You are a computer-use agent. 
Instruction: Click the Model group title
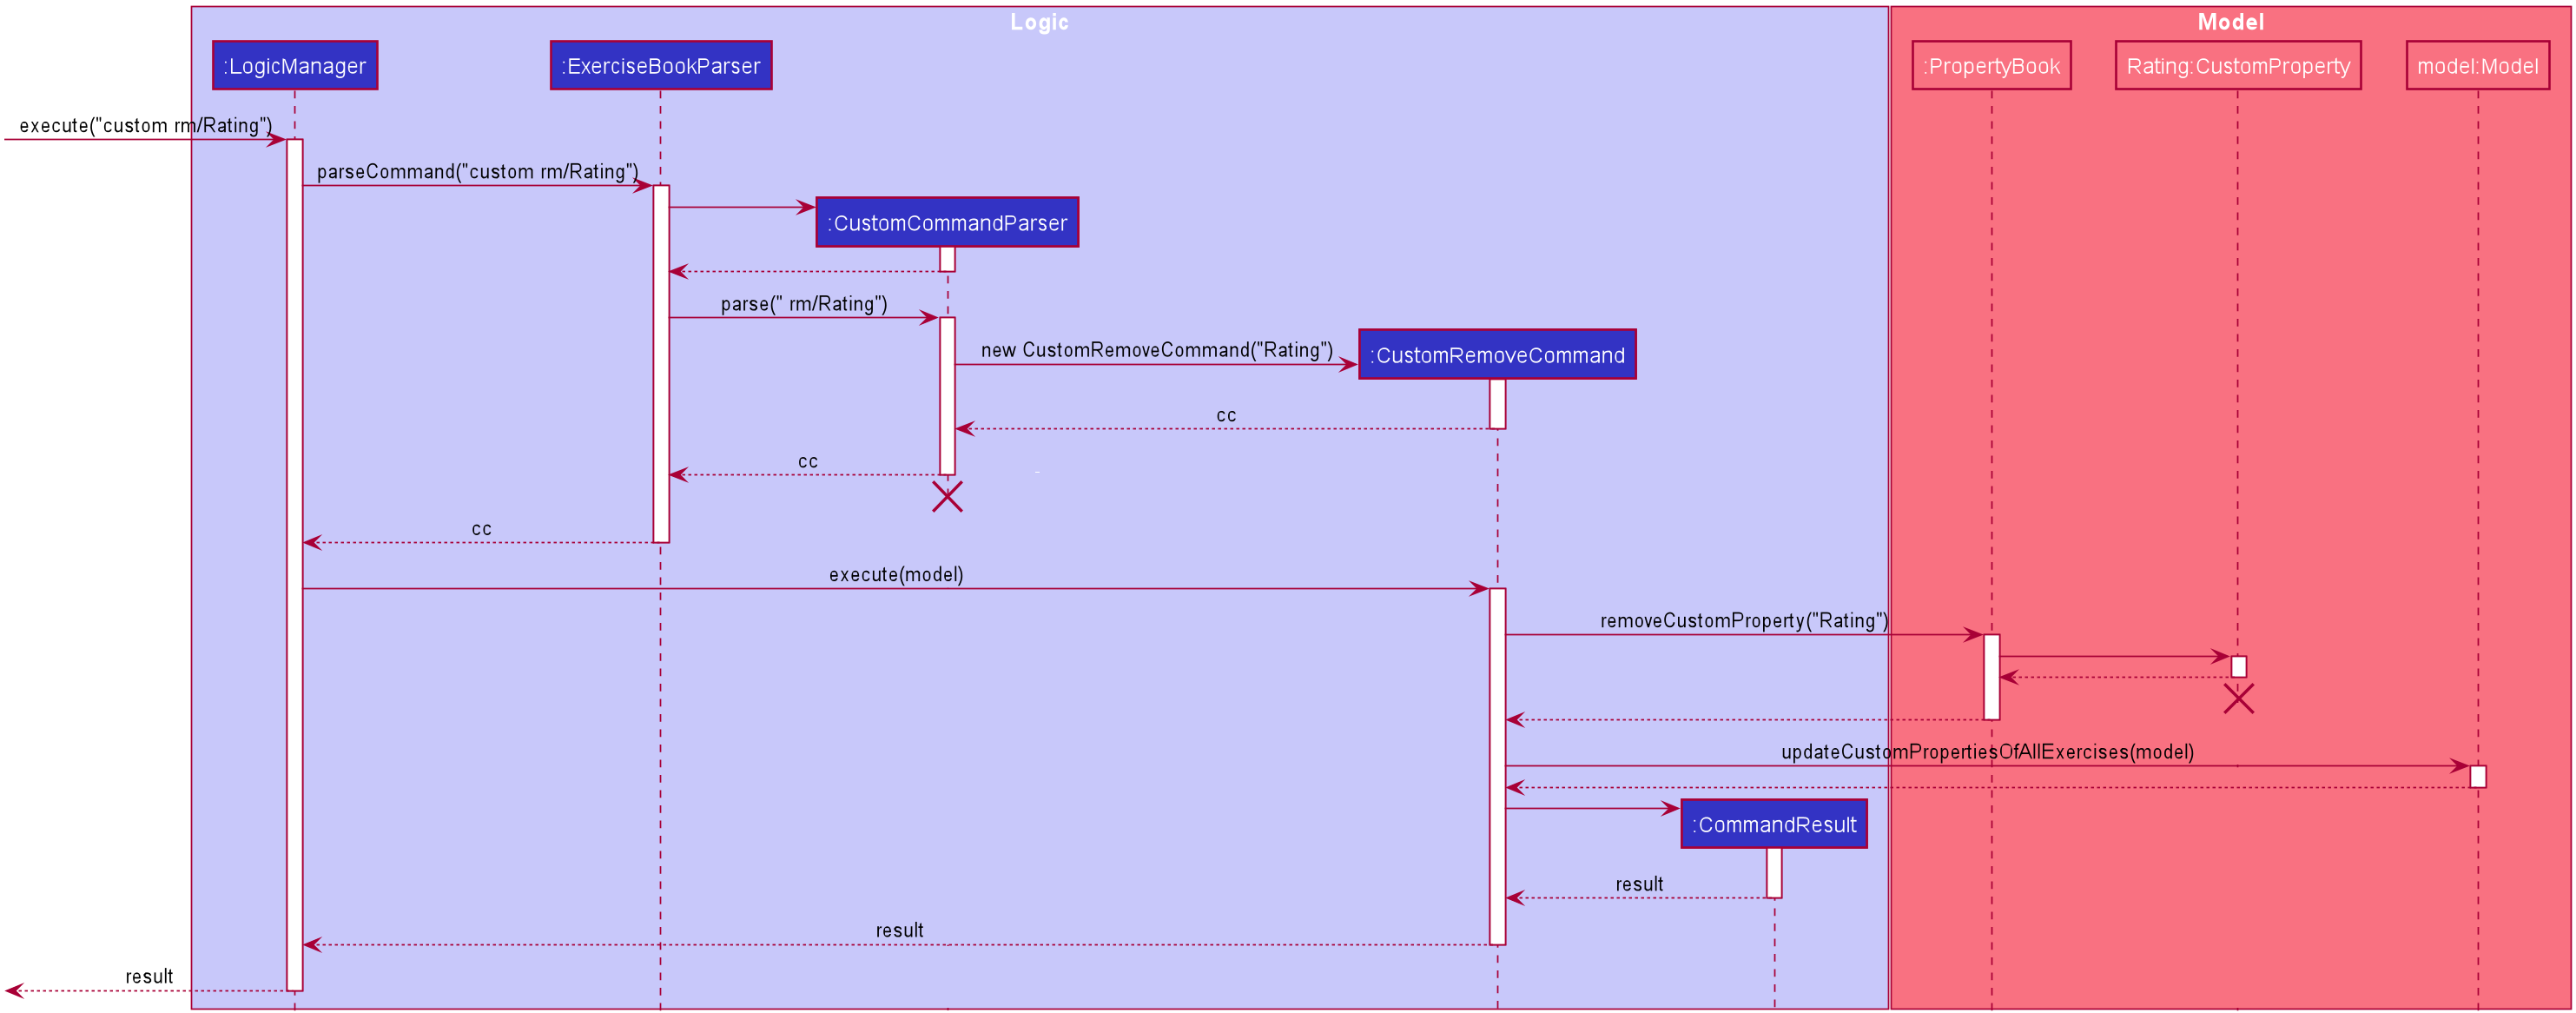coord(2230,22)
